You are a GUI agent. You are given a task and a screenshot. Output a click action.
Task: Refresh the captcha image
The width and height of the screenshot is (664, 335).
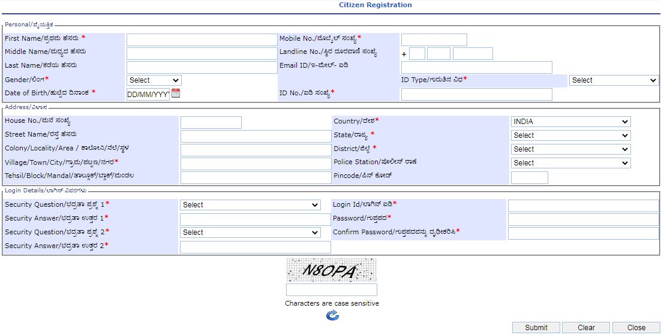coord(332,315)
